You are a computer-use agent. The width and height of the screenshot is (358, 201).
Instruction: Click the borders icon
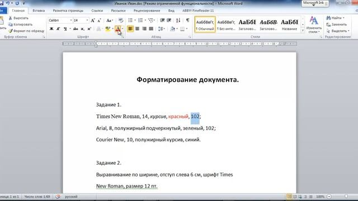182,28
